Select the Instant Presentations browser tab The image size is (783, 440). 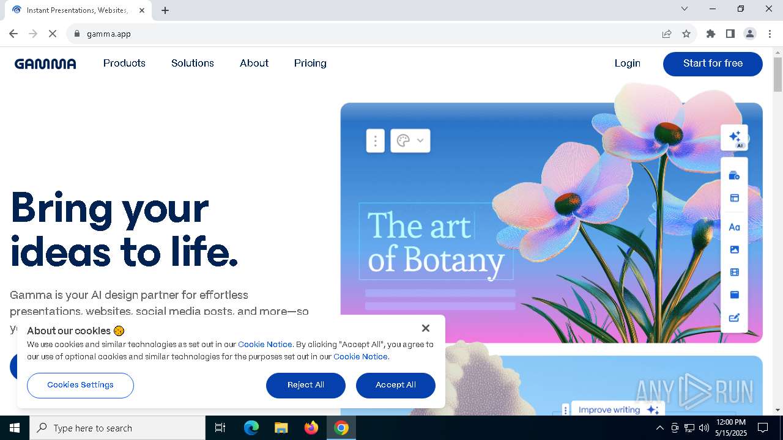point(77,10)
